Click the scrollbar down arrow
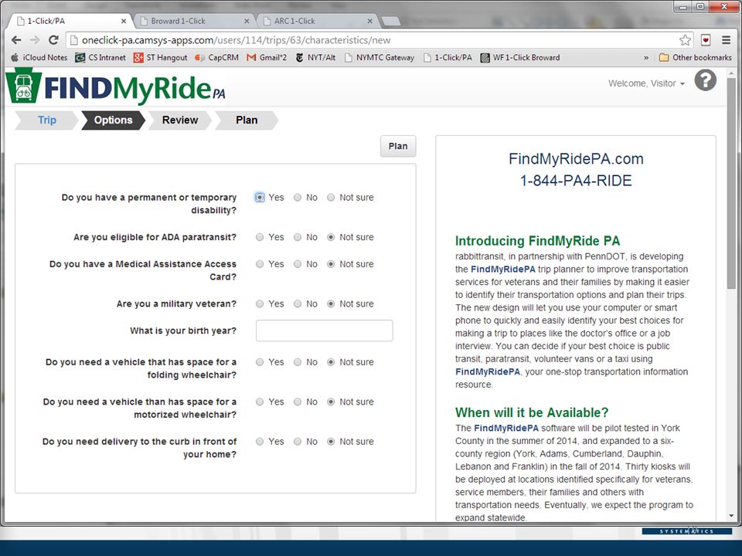This screenshot has height=556, width=742. tap(732, 516)
